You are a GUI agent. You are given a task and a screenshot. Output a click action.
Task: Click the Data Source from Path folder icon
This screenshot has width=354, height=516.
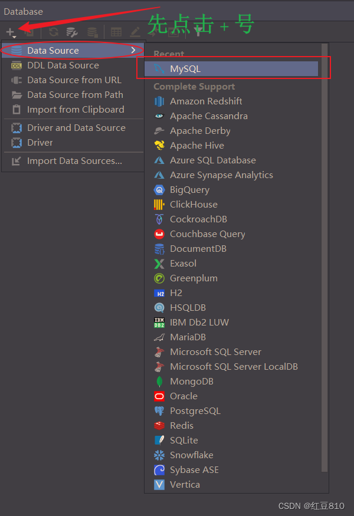tap(17, 95)
